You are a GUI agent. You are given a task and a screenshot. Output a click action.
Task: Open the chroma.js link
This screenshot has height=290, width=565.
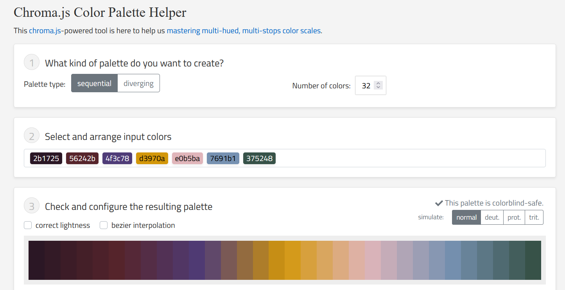click(x=45, y=30)
